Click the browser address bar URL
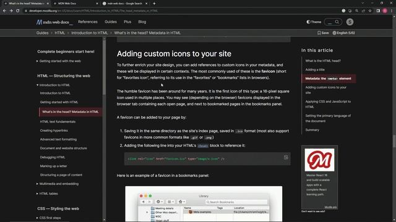The image size is (396, 222). (93, 11)
